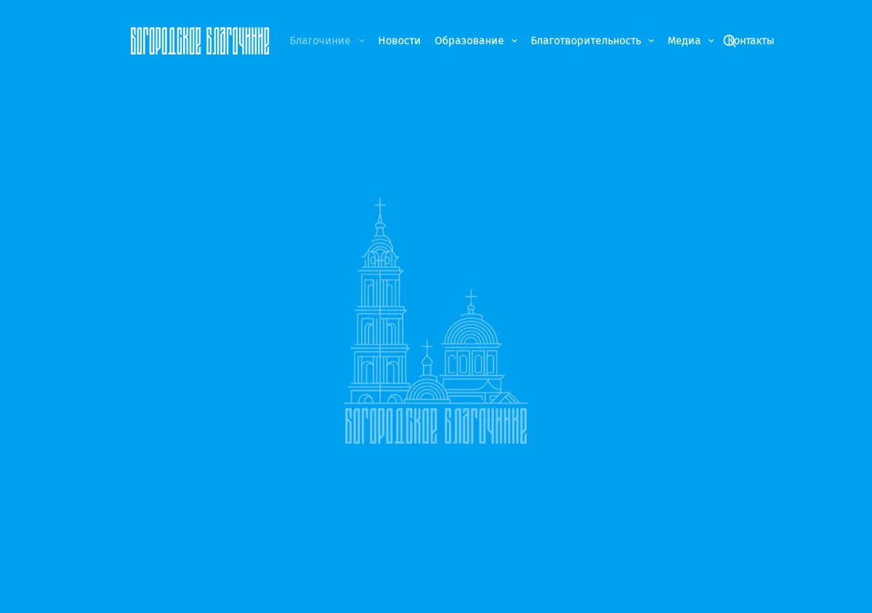This screenshot has height=613, width=872.
Task: Click the arched gate beneath the bell tower
Action: 366,399
